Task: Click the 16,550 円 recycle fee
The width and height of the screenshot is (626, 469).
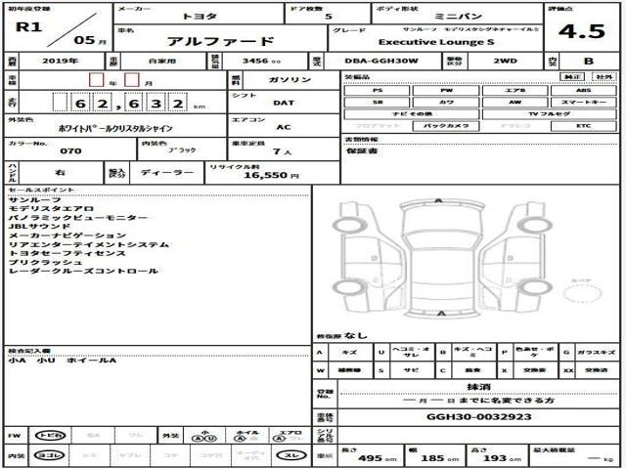Action: pyautogui.click(x=271, y=175)
